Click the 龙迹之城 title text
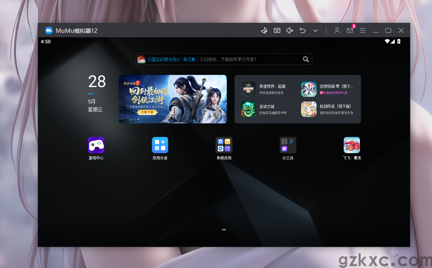The width and height of the screenshot is (432, 268). click(x=267, y=107)
